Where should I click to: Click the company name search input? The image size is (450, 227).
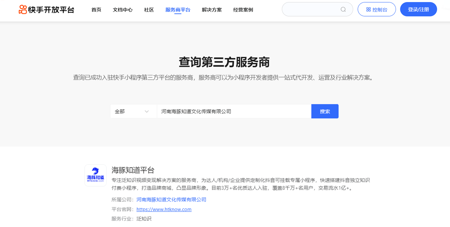pyautogui.click(x=234, y=111)
